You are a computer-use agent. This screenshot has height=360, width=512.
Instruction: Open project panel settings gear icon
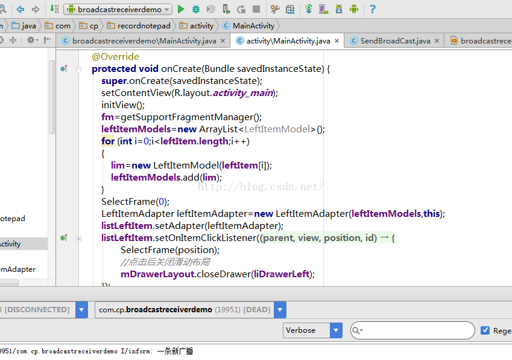pyautogui.click(x=31, y=40)
